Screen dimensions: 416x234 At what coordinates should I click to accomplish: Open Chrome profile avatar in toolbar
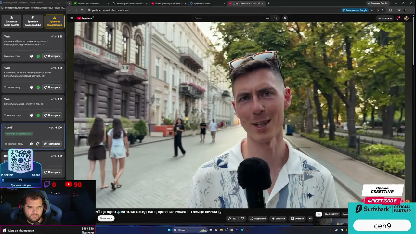pos(405,10)
